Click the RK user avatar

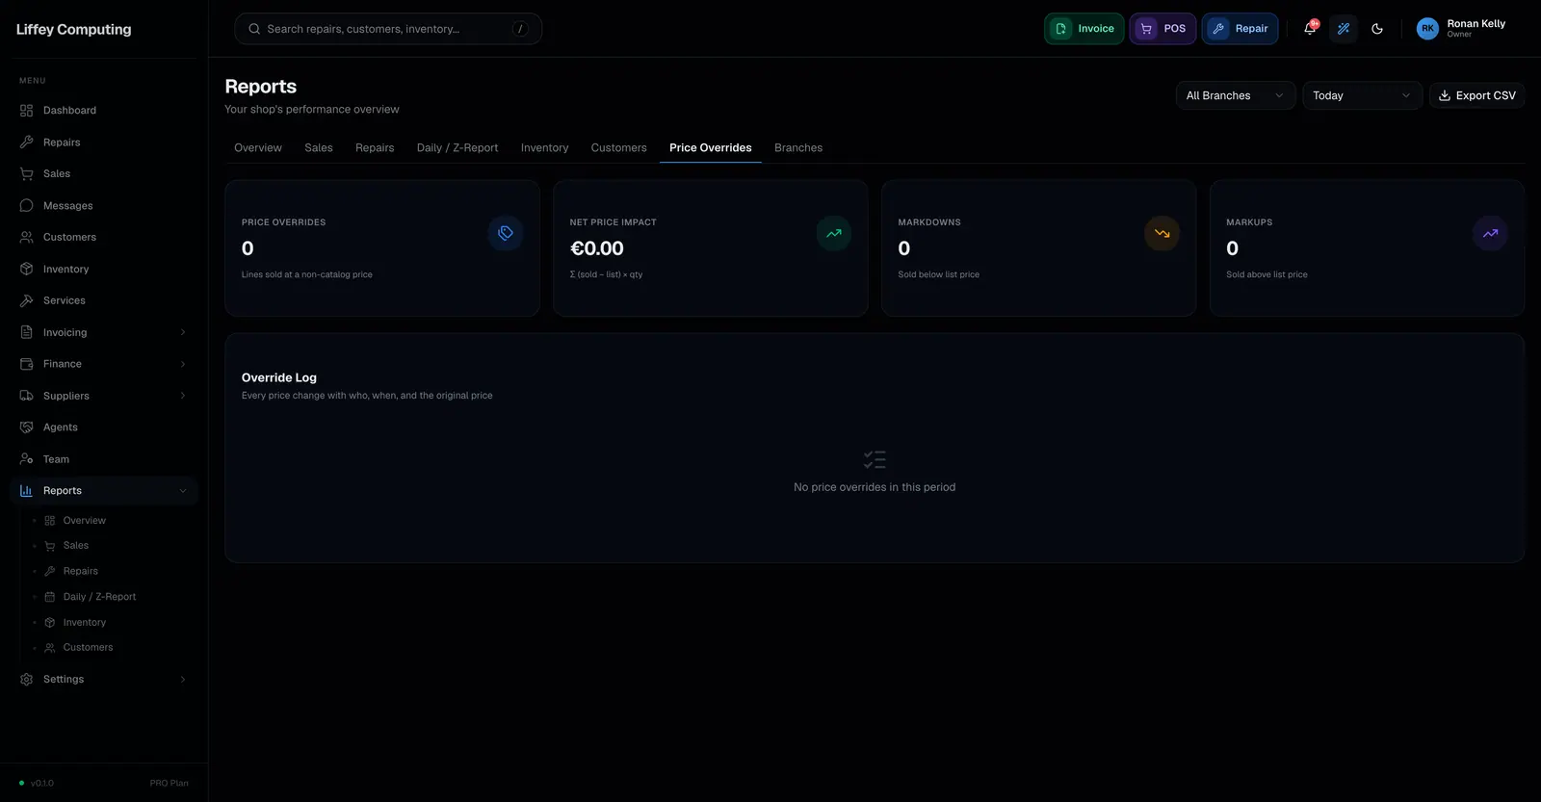[1427, 29]
